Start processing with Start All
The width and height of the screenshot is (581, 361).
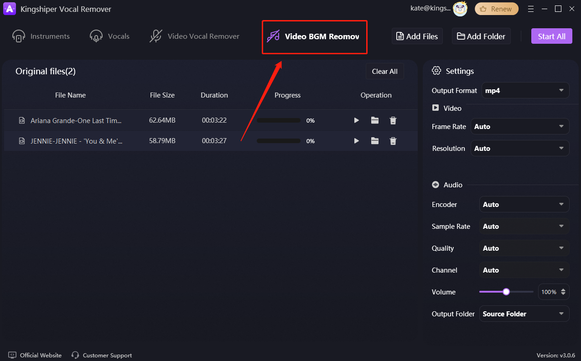coord(552,36)
